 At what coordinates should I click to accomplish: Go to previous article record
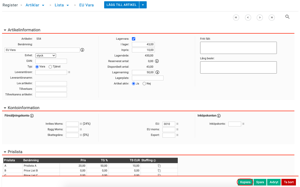(x=248, y=17)
